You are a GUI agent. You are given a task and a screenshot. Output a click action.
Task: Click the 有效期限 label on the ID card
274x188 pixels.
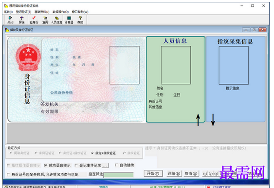(50, 112)
